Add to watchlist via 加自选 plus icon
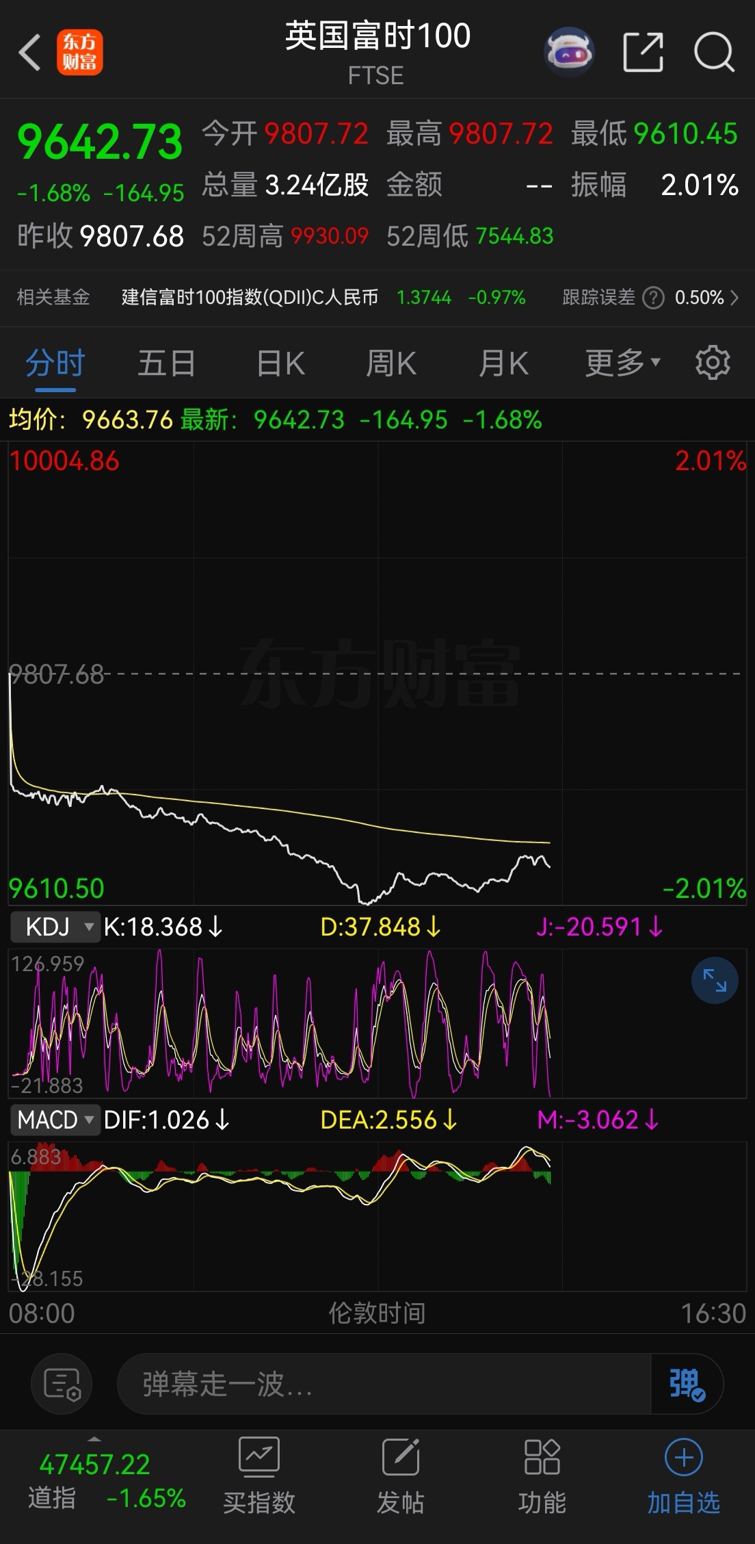The image size is (755, 1544). (x=684, y=1457)
